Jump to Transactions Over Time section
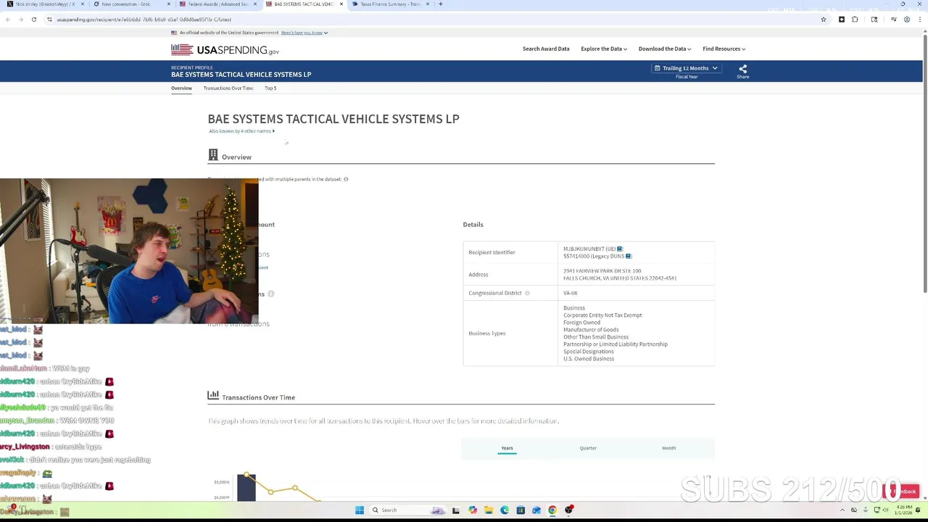928x522 pixels. [x=228, y=88]
